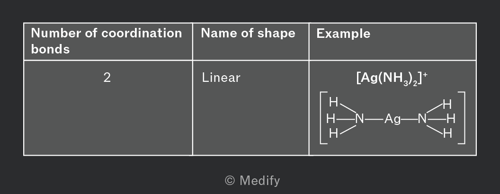Click the 'Linear' shape name

click(x=221, y=78)
